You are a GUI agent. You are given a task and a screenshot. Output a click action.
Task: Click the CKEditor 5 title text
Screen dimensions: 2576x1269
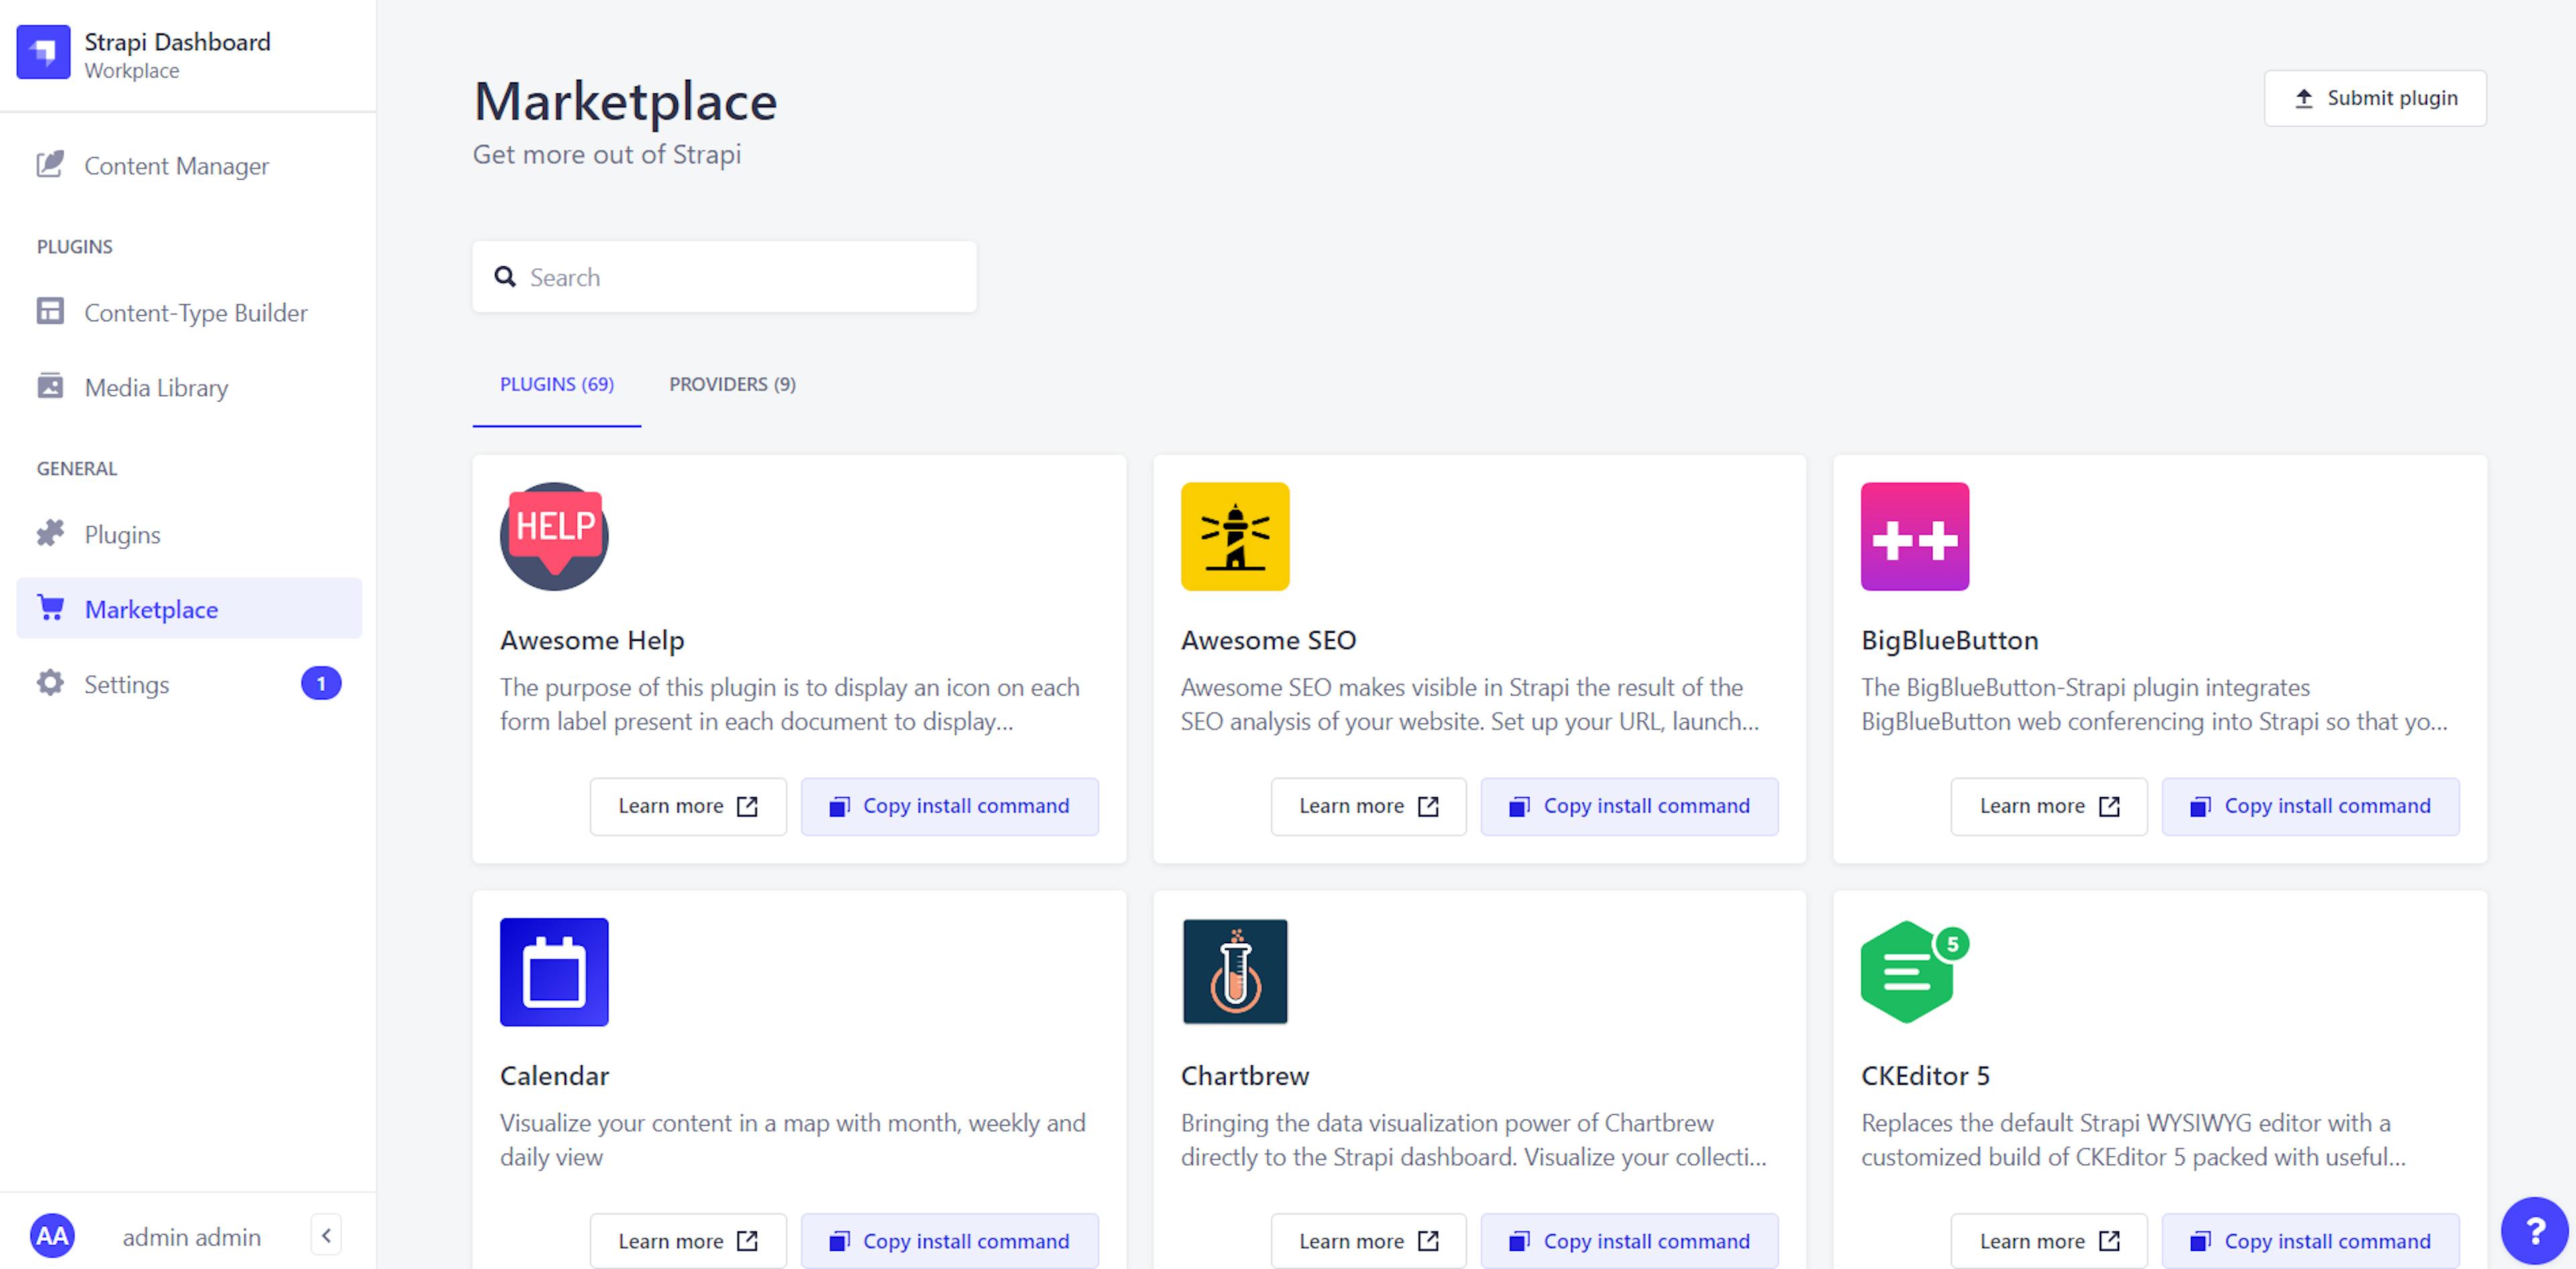click(x=1925, y=1075)
